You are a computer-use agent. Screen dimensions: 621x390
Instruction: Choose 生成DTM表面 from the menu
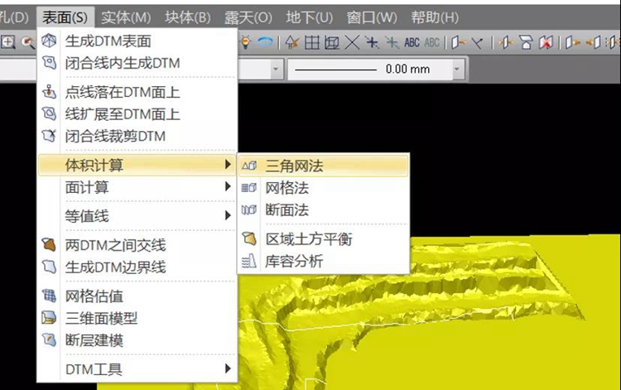point(137,41)
